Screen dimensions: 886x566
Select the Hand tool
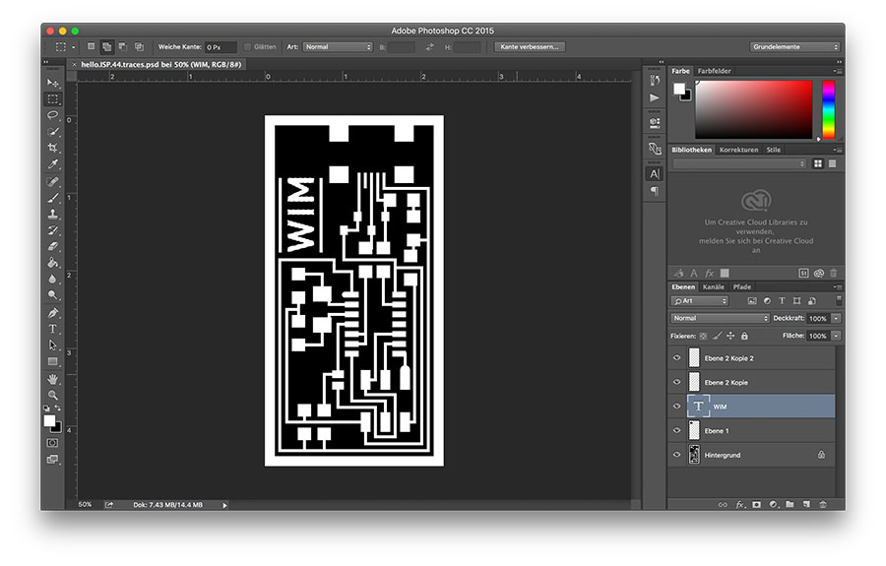pyautogui.click(x=52, y=379)
